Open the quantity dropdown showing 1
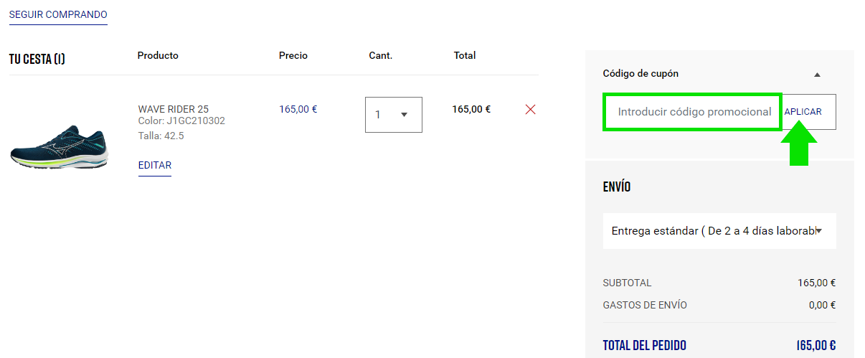865x358 pixels. coord(393,115)
